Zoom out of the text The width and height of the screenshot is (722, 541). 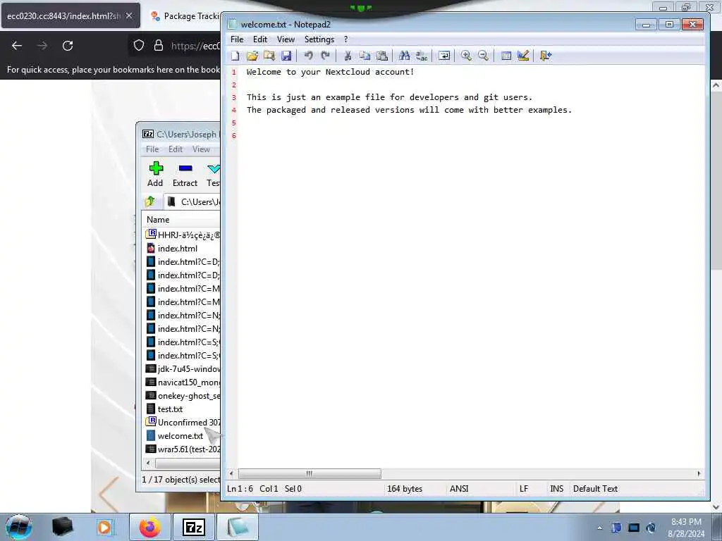pos(483,56)
